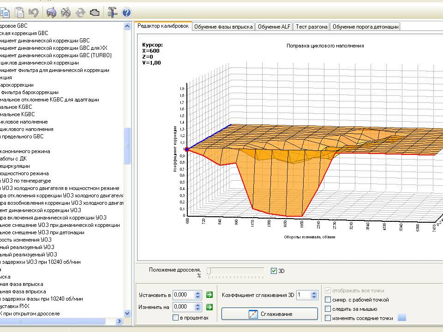Select 'УОЗ по температуре' list item
This screenshot has width=443, height=332.
25,181
